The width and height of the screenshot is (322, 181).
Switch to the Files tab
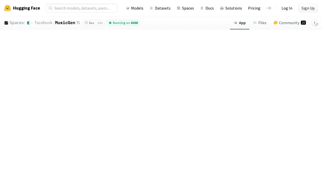pos(260,23)
